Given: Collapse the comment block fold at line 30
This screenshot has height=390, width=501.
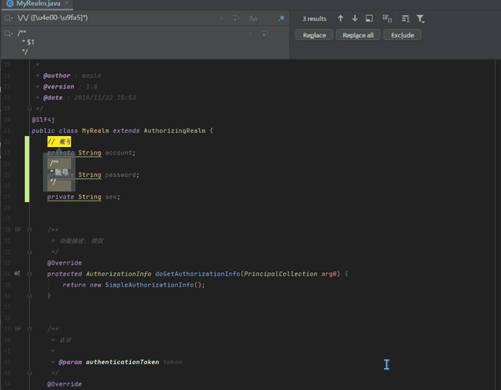Looking at the screenshot, I should point(30,229).
